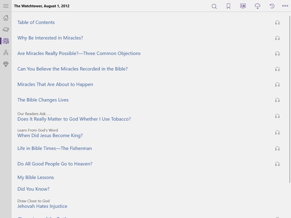Screen dimensions: 291x218
Task: Open the more options ellipsis menu
Action: (285, 6)
